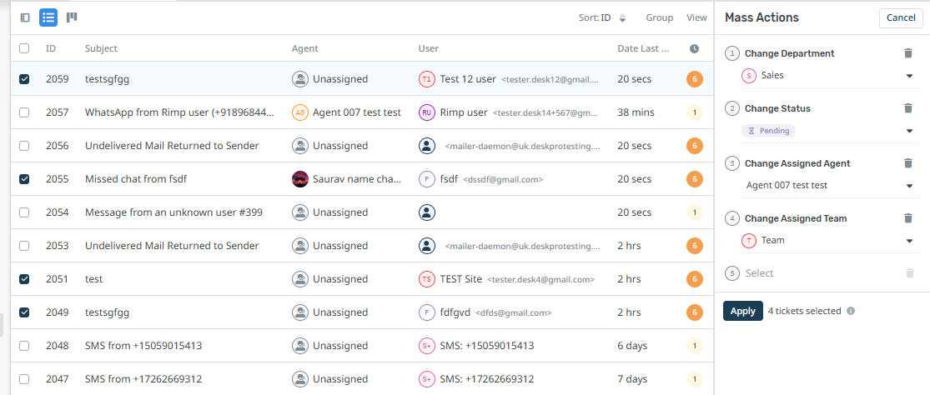This screenshot has height=395, width=930.
Task: Toggle the select-all header checkbox
Action: (x=24, y=49)
